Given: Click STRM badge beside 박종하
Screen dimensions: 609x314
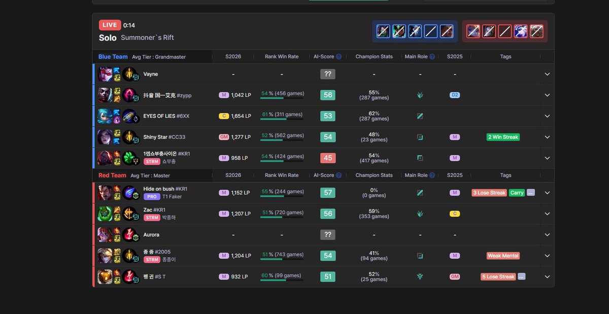Looking at the screenshot, I should click(152, 218).
